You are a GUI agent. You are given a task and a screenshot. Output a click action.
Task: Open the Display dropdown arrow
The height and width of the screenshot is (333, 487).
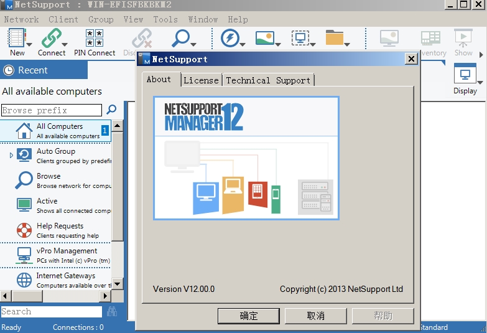480,82
